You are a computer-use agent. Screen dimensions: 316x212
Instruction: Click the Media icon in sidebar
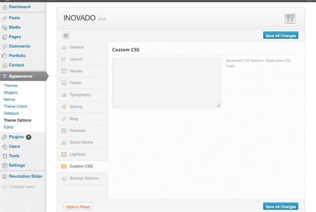pyautogui.click(x=4, y=28)
